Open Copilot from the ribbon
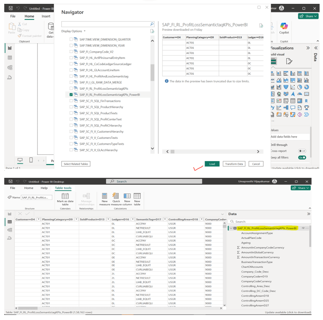This screenshot has height=320, width=323. (x=284, y=28)
